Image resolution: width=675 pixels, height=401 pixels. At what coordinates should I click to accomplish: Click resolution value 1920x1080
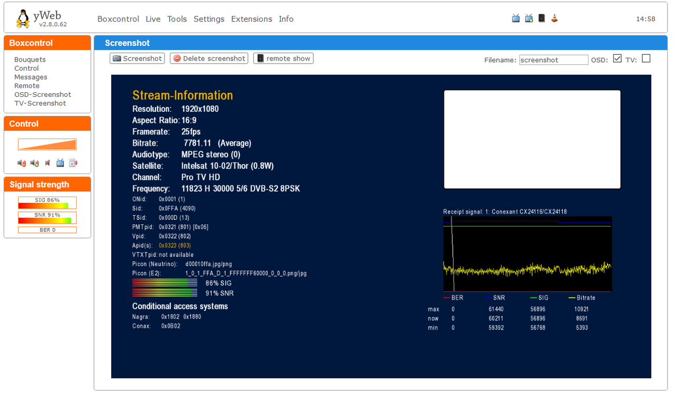point(200,109)
